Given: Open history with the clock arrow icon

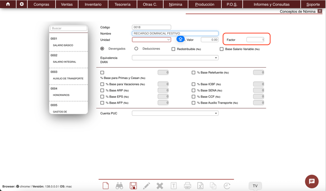Looking at the screenshot, I should [x=227, y=186].
